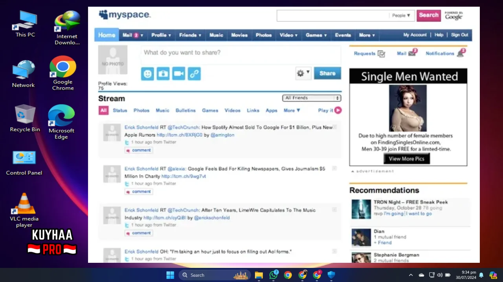Open the Mail menu in navigation bar
The width and height of the screenshot is (503, 282).
click(x=133, y=35)
